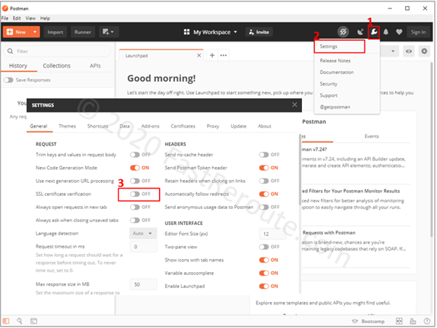The width and height of the screenshot is (437, 328).
Task: Select Release Notes from the menu
Action: pyautogui.click(x=335, y=60)
